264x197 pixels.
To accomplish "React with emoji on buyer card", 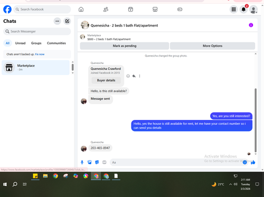I will coord(128,76).
